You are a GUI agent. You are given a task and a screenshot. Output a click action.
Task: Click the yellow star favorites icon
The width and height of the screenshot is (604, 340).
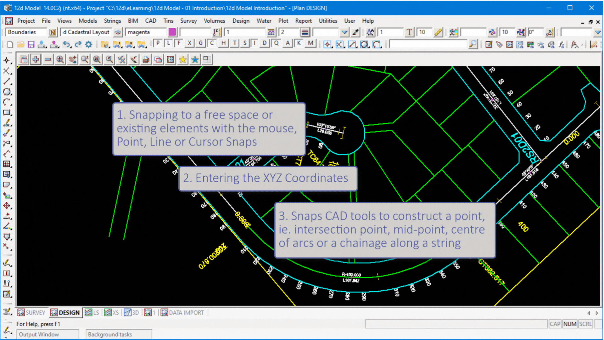coord(182,59)
